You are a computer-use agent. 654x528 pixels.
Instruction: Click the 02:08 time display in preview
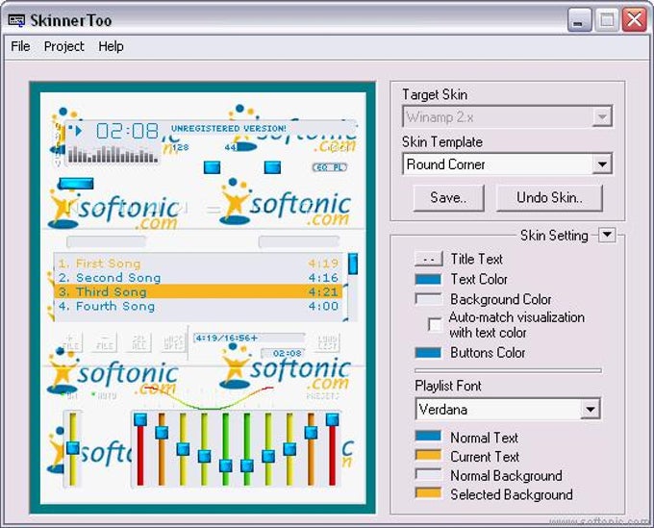click(128, 131)
